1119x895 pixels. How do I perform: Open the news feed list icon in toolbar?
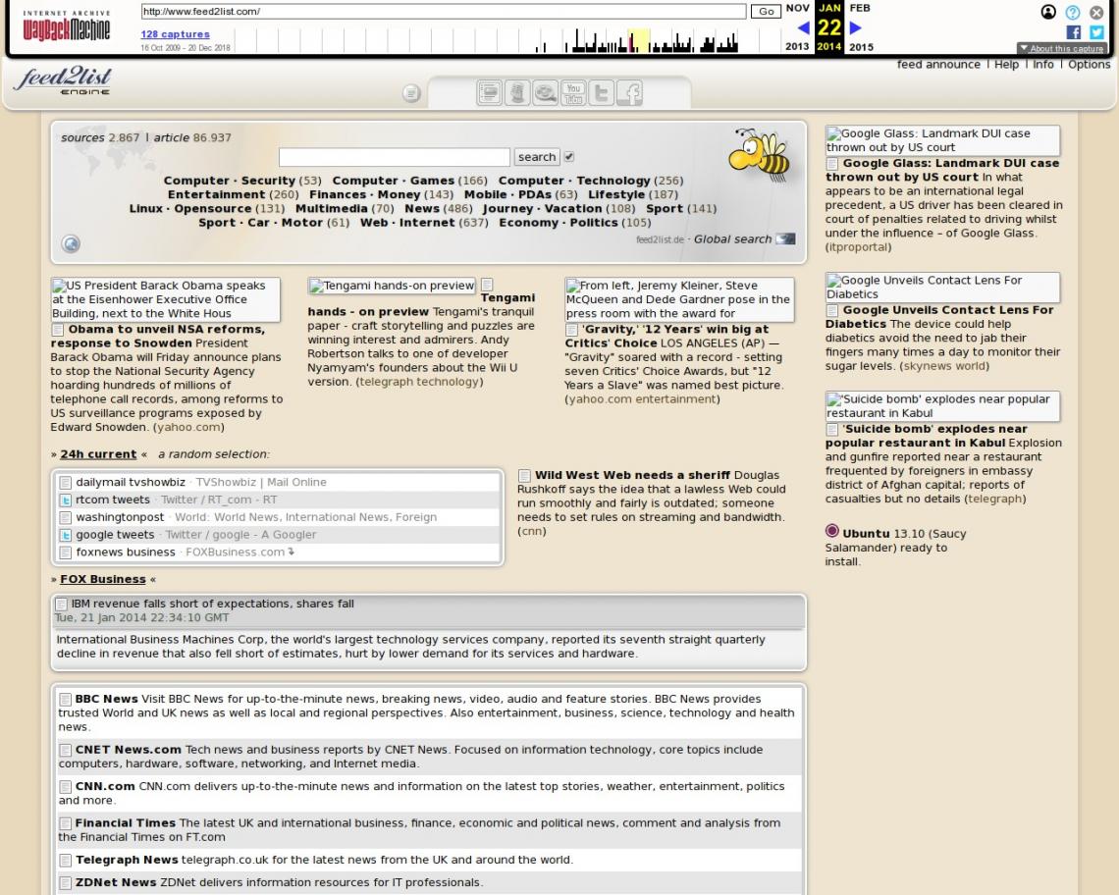click(x=489, y=93)
